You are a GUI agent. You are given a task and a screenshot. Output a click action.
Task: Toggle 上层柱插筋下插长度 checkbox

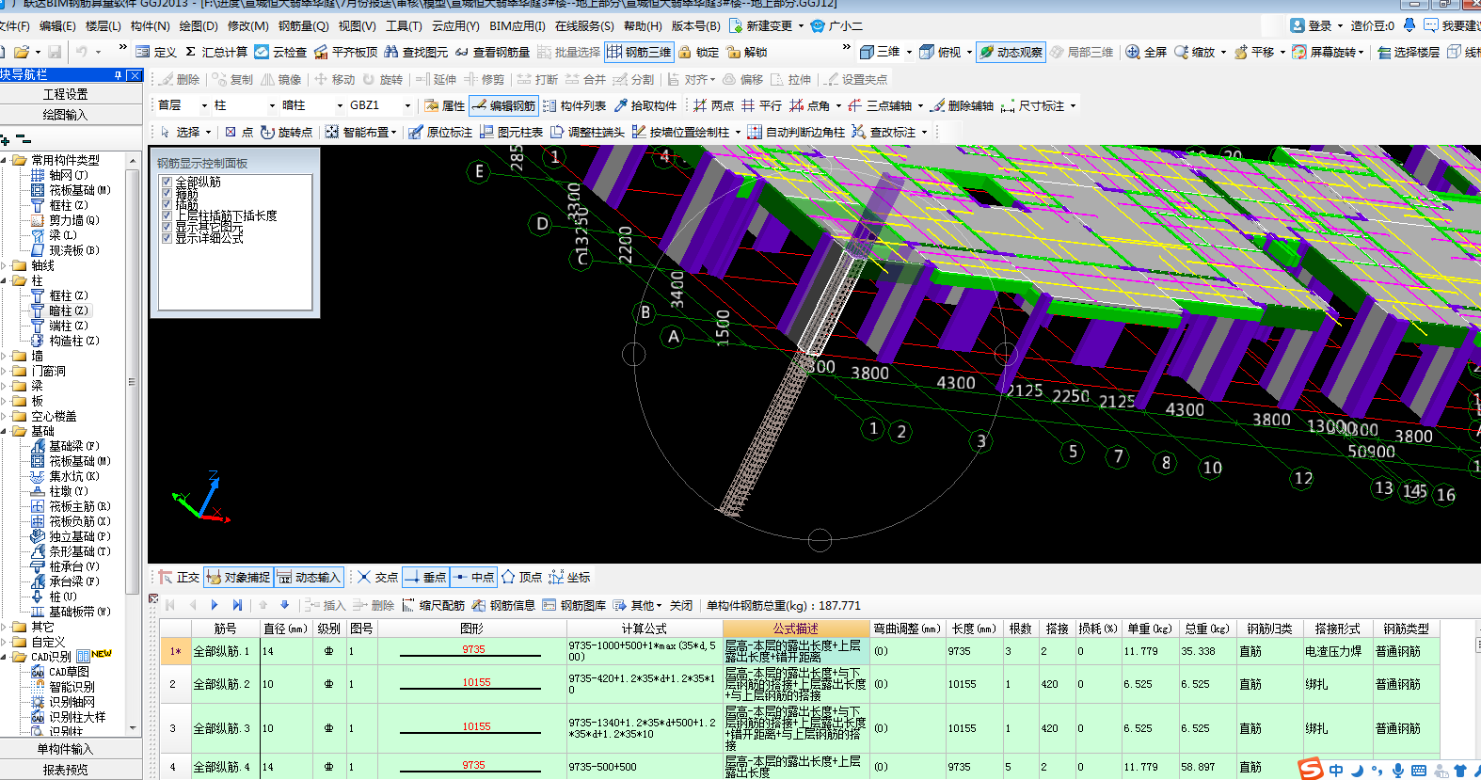pos(167,215)
